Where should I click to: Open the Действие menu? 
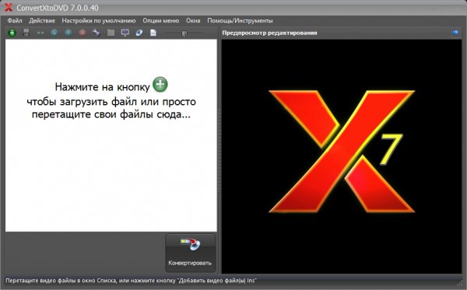(42, 20)
